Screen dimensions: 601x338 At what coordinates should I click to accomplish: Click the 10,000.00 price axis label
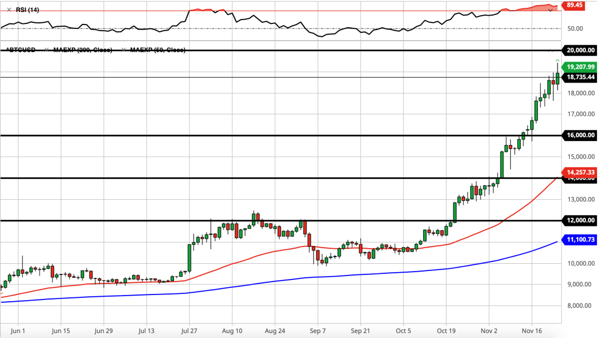point(581,263)
